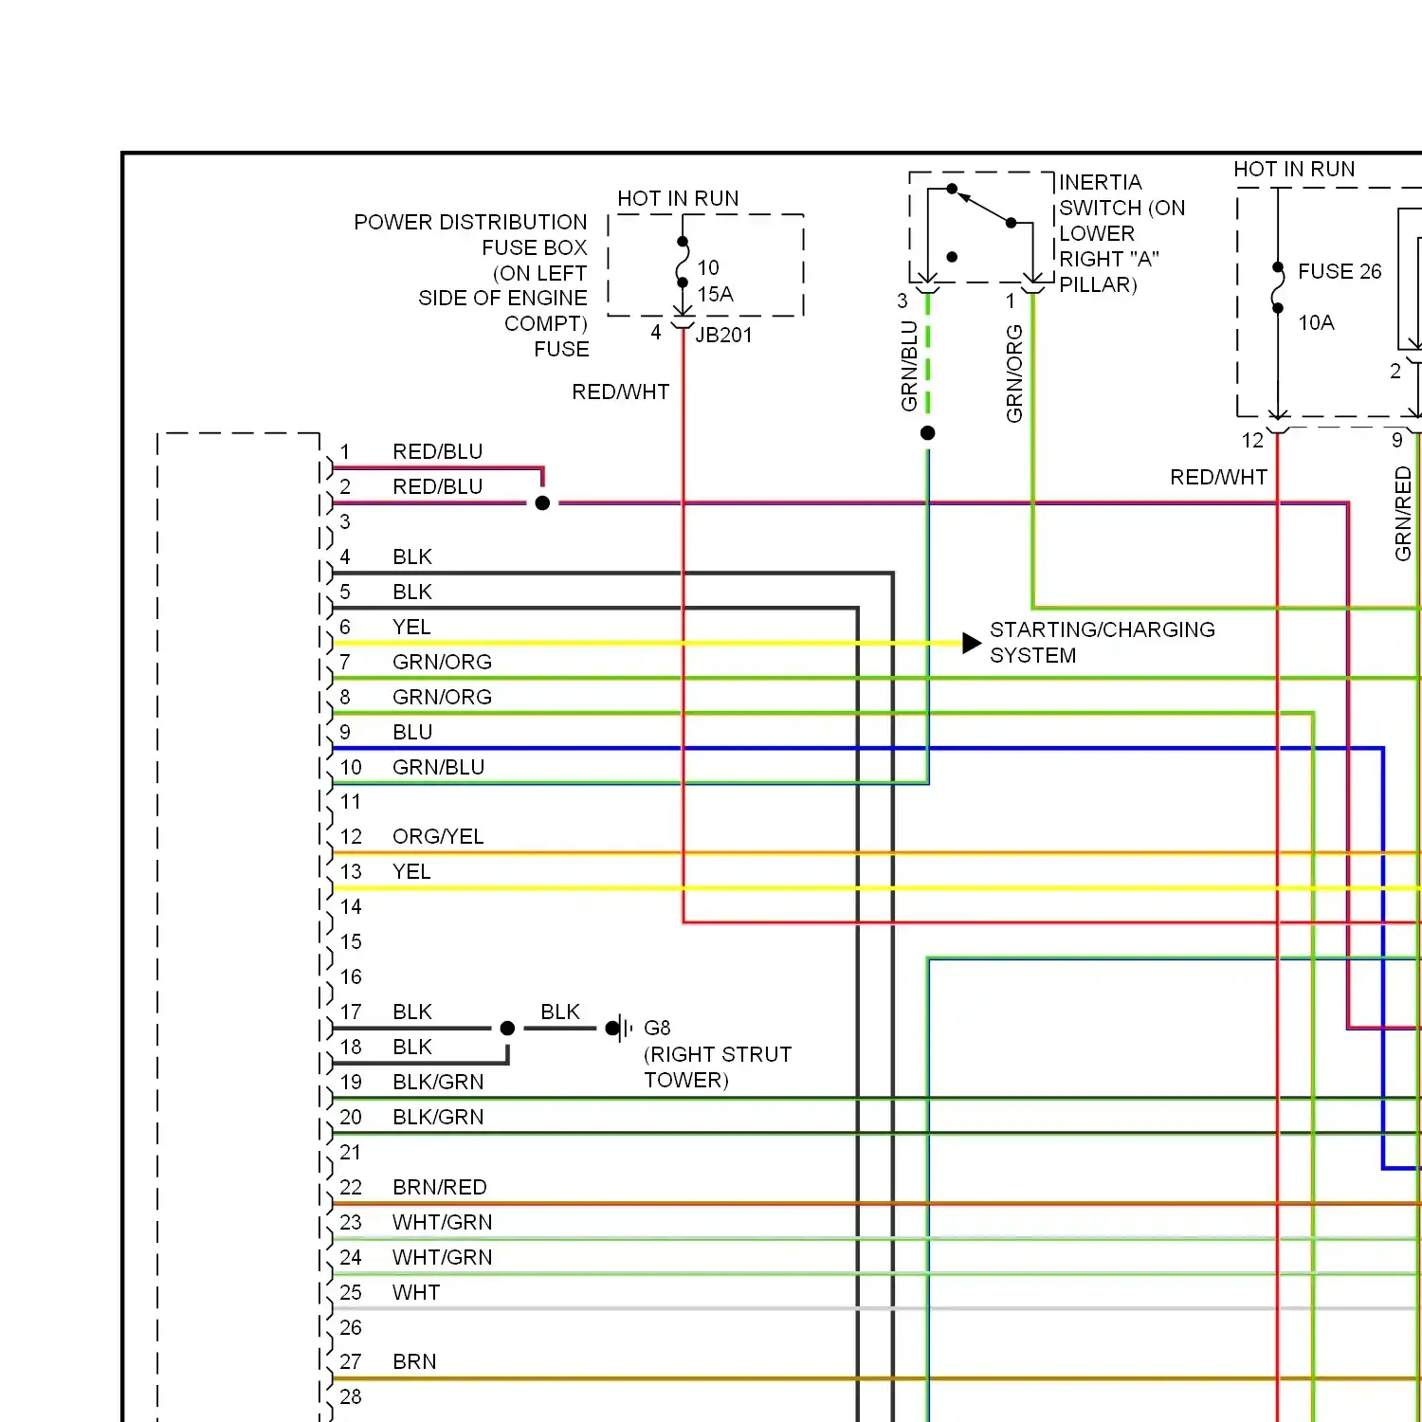The width and height of the screenshot is (1422, 1422).
Task: Click terminal number 12 below FUSE 26
Action: click(x=1252, y=440)
